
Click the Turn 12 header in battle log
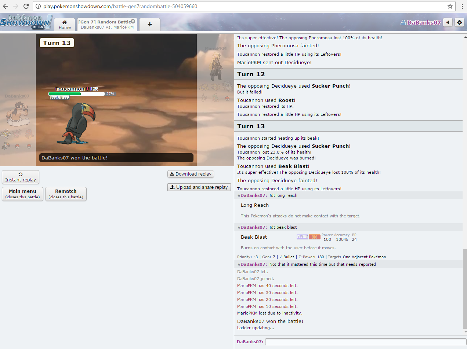tap(348, 74)
